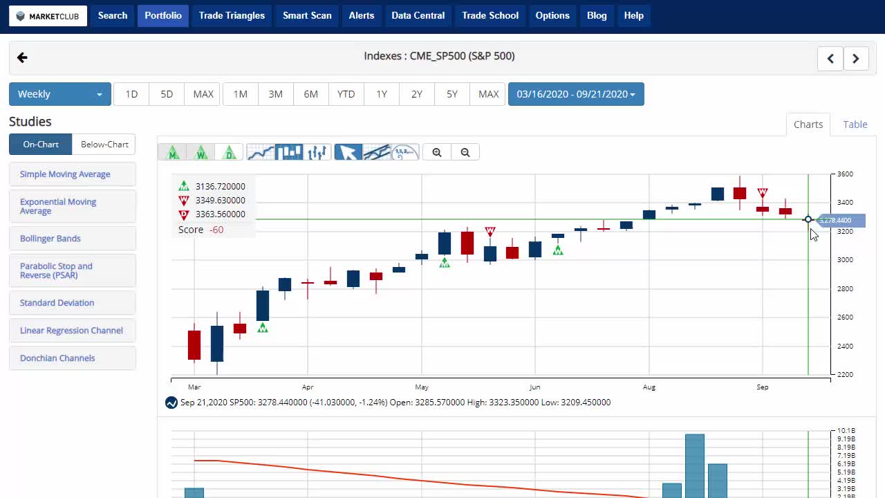Set range to 3M
The image size is (885, 498).
pos(276,94)
